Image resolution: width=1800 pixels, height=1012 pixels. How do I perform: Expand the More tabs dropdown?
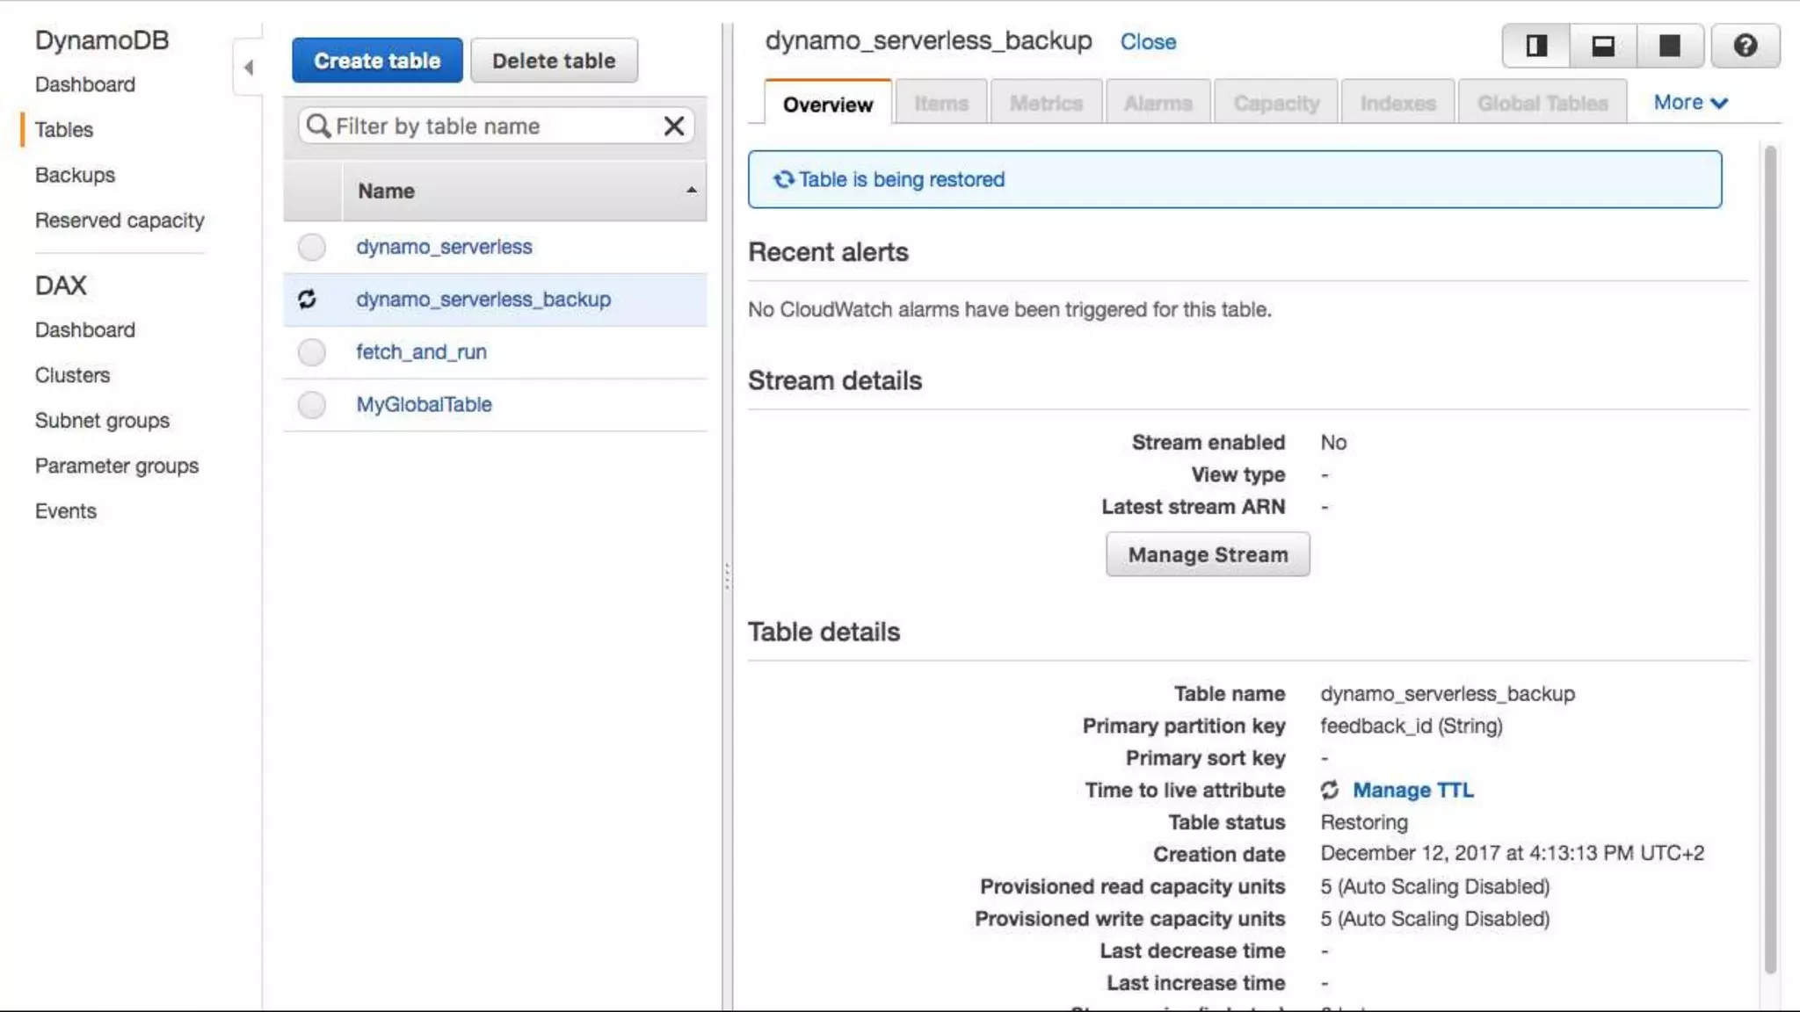[x=1690, y=103]
